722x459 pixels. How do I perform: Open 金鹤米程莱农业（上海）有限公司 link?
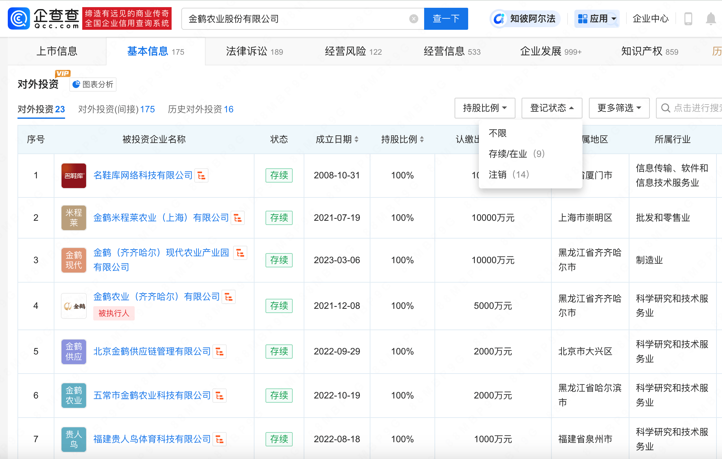[x=161, y=218]
